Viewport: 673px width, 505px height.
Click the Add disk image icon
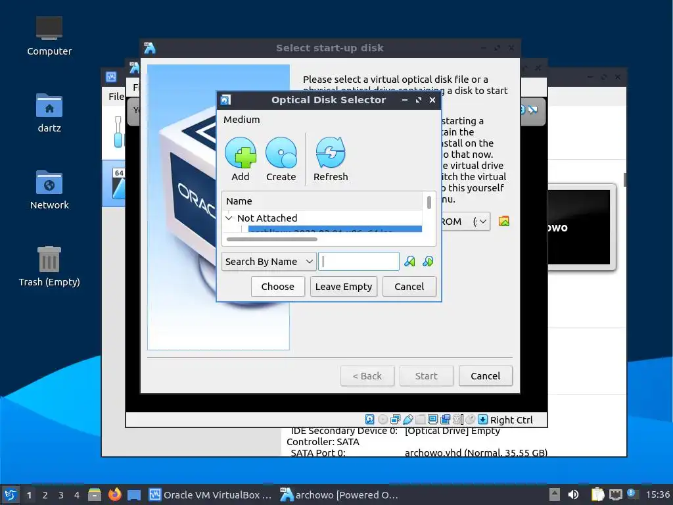pos(241,159)
